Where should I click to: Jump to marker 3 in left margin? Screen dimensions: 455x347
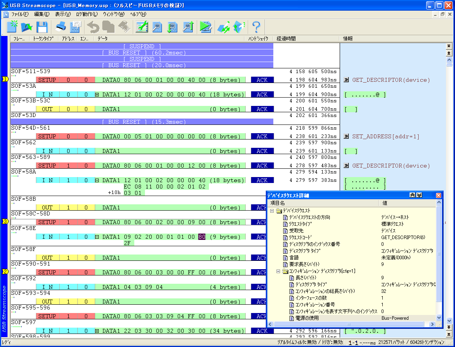5,221
